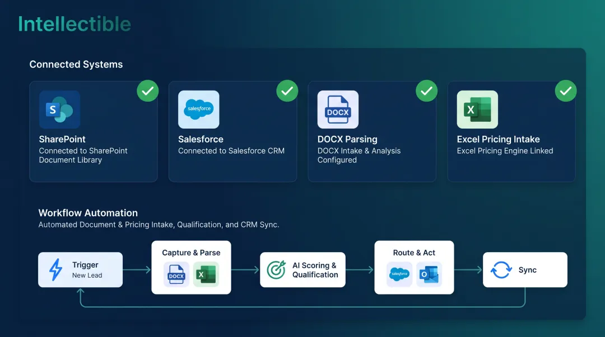Click the Salesforce card title
The image size is (605, 337).
click(201, 139)
